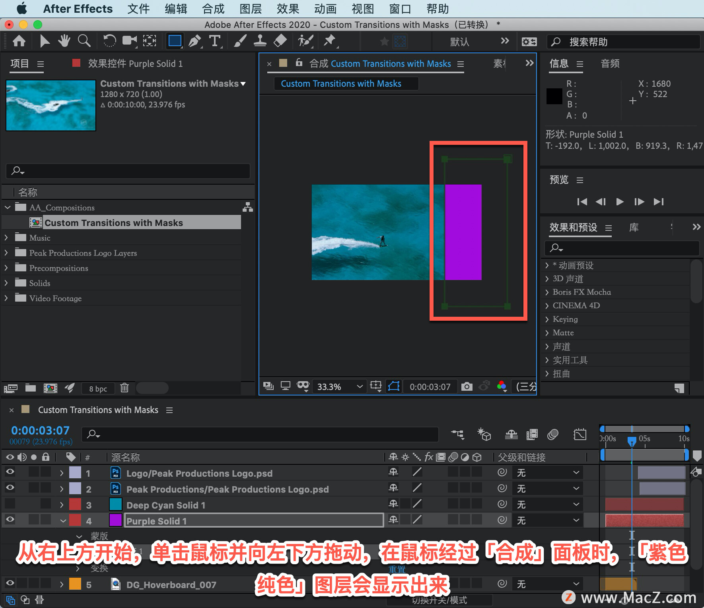Hide the Purple Solid 1 layer
Screen dimensions: 704x608
point(10,519)
